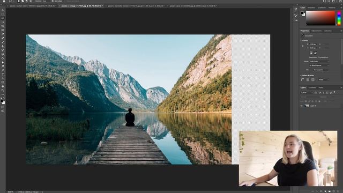
Task: Hide Layer 0 with eye icon
Action: [x=301, y=106]
